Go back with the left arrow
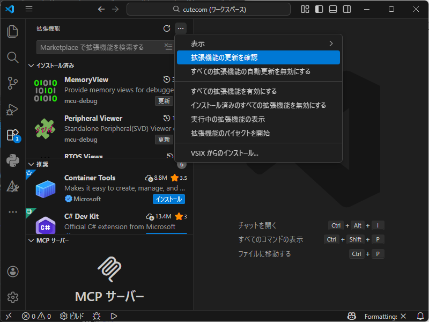Viewport: 429px width, 322px height. pos(101,9)
